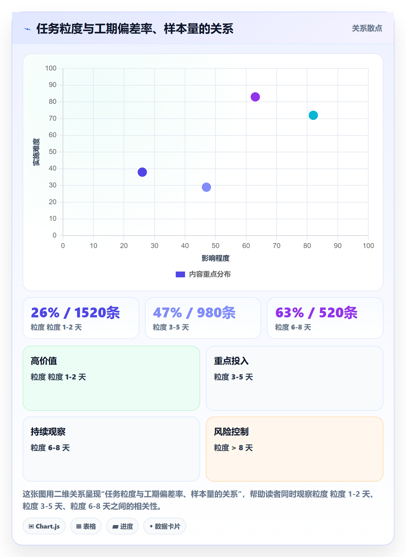Click the 表格 tag chip
406x557 pixels.
point(86,526)
